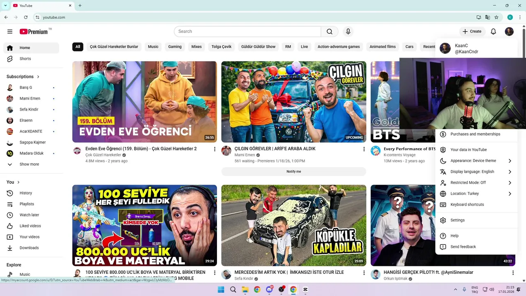Select the Mixes filter chip
The image size is (526, 296).
pyautogui.click(x=196, y=47)
